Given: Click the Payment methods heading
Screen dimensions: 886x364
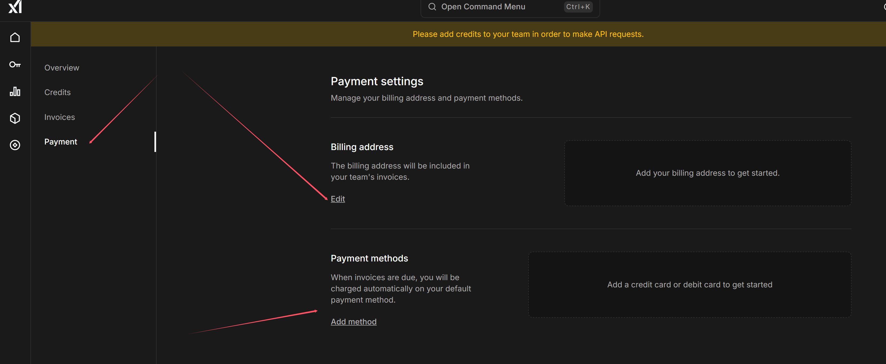Looking at the screenshot, I should coord(369,258).
